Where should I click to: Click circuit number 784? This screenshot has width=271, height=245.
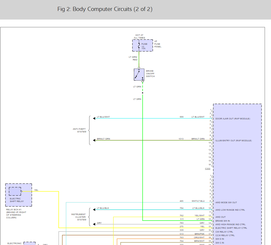click(x=182, y=208)
